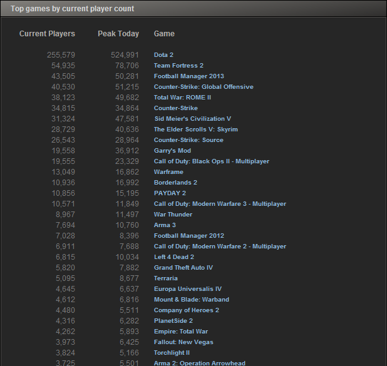Screen dimensions: 387x366
Task: Click the Current Players column header
Action: [47, 34]
